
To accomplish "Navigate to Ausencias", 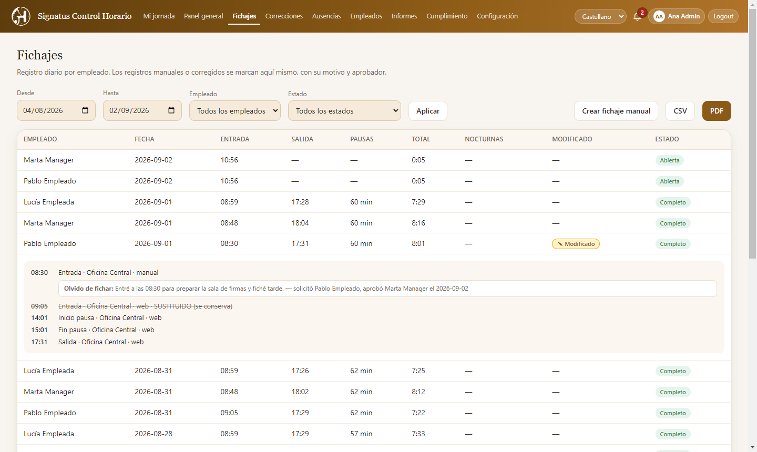I will coord(326,16).
